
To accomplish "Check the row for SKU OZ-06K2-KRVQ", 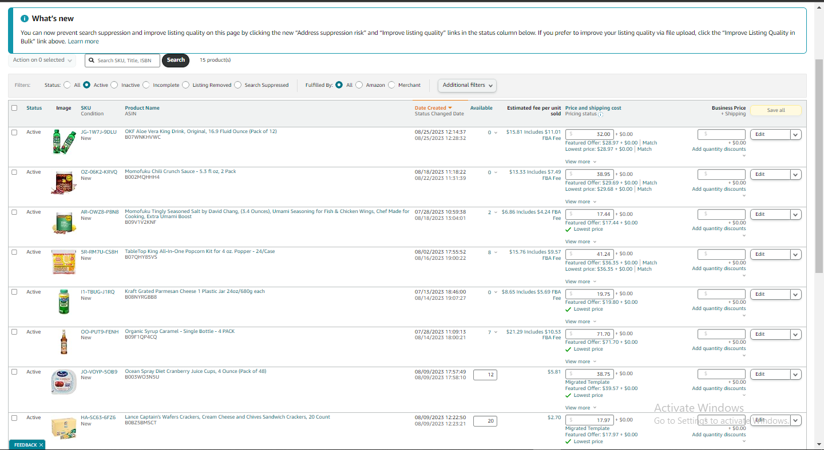I will pos(14,172).
